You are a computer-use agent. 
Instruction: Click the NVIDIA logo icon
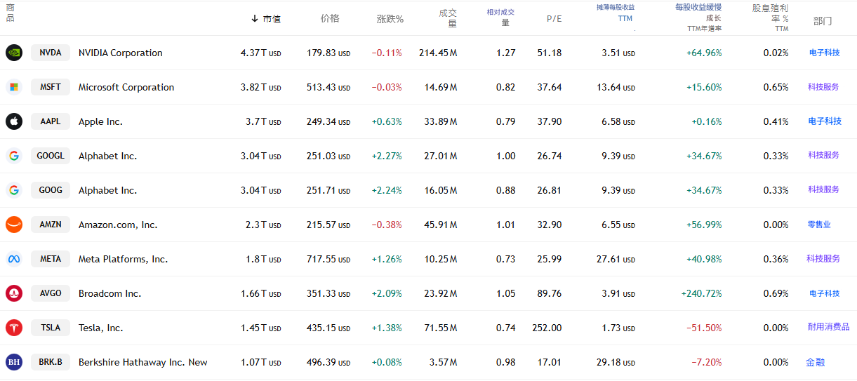[14, 53]
